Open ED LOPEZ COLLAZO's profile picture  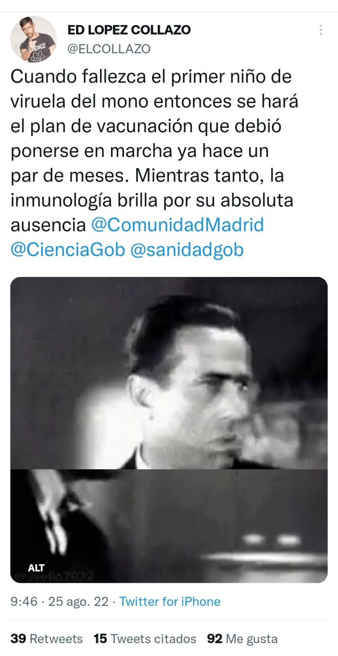(34, 39)
